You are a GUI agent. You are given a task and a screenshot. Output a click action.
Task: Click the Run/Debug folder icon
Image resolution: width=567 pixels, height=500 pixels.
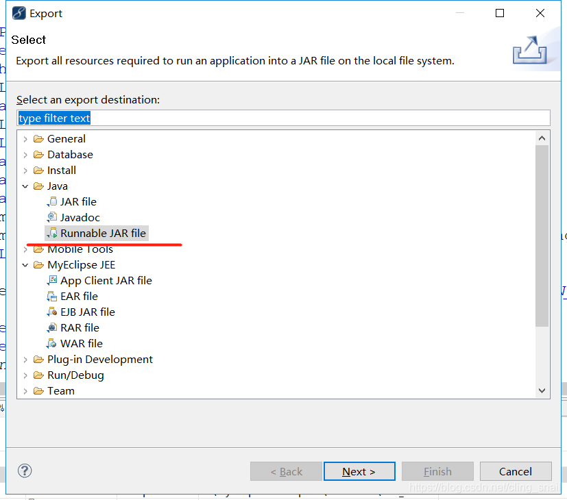(38, 375)
